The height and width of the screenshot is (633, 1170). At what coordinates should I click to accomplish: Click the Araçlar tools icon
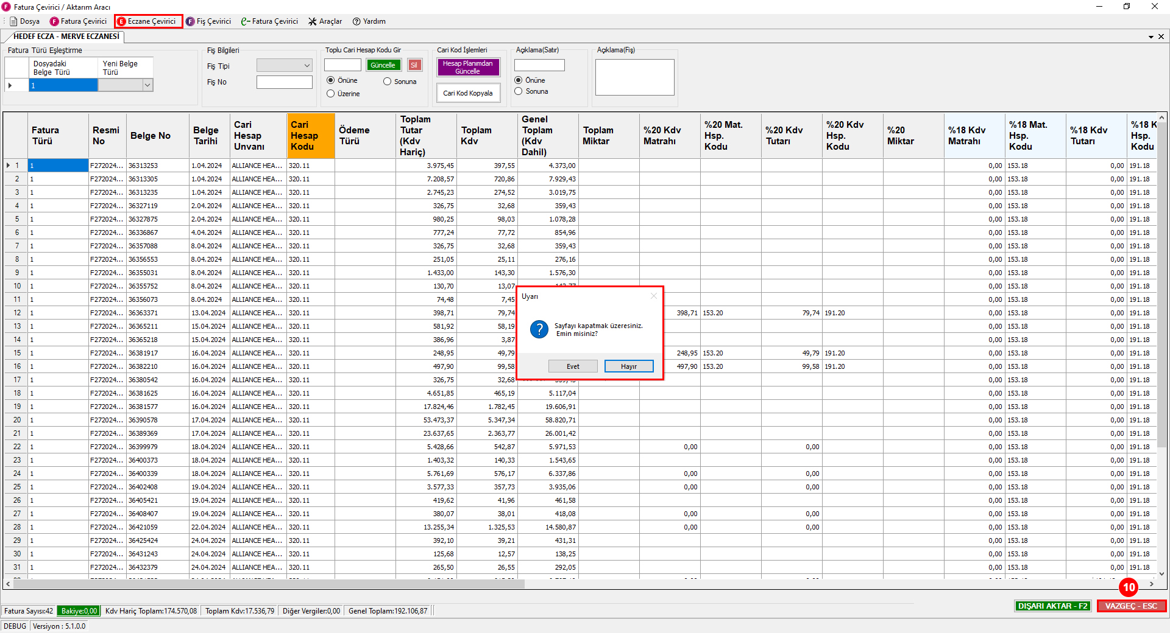click(x=313, y=21)
